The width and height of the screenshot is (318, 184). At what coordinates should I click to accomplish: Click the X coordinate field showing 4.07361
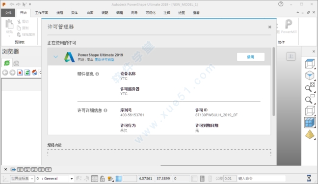pyautogui.click(x=146, y=179)
